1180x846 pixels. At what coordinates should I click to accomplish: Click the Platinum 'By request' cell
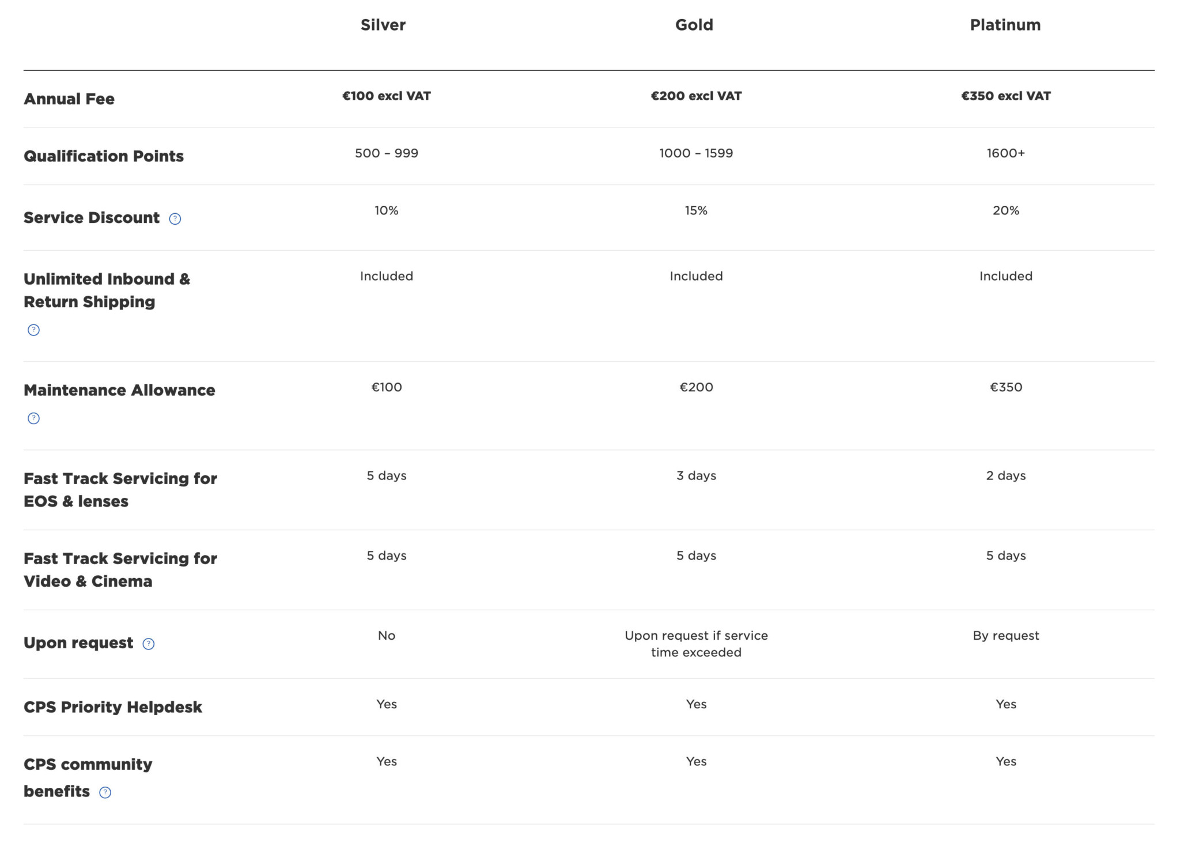(x=1006, y=636)
